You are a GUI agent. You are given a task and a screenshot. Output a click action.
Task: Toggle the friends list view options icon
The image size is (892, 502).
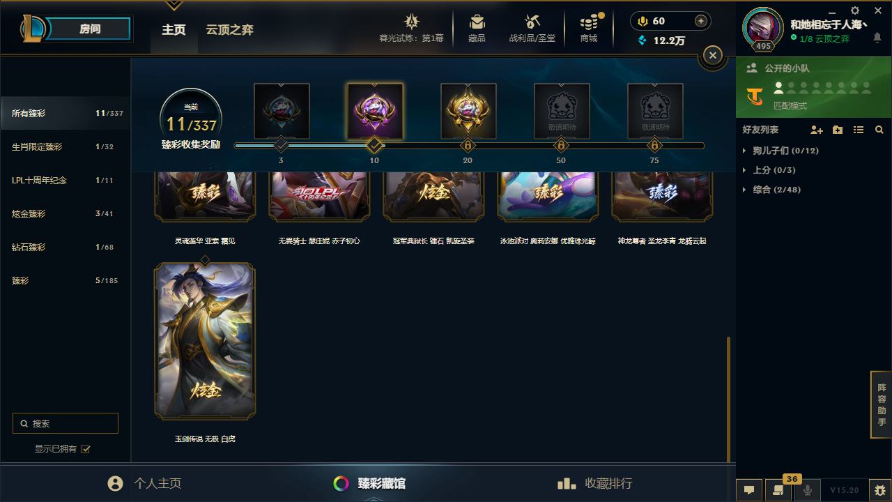[859, 130]
